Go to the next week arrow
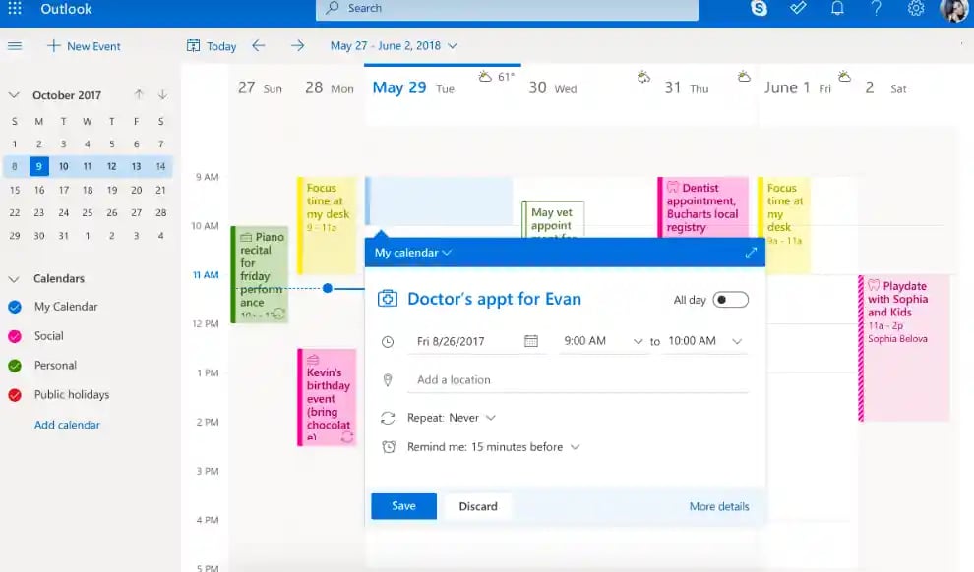The image size is (974, 572). pos(297,46)
